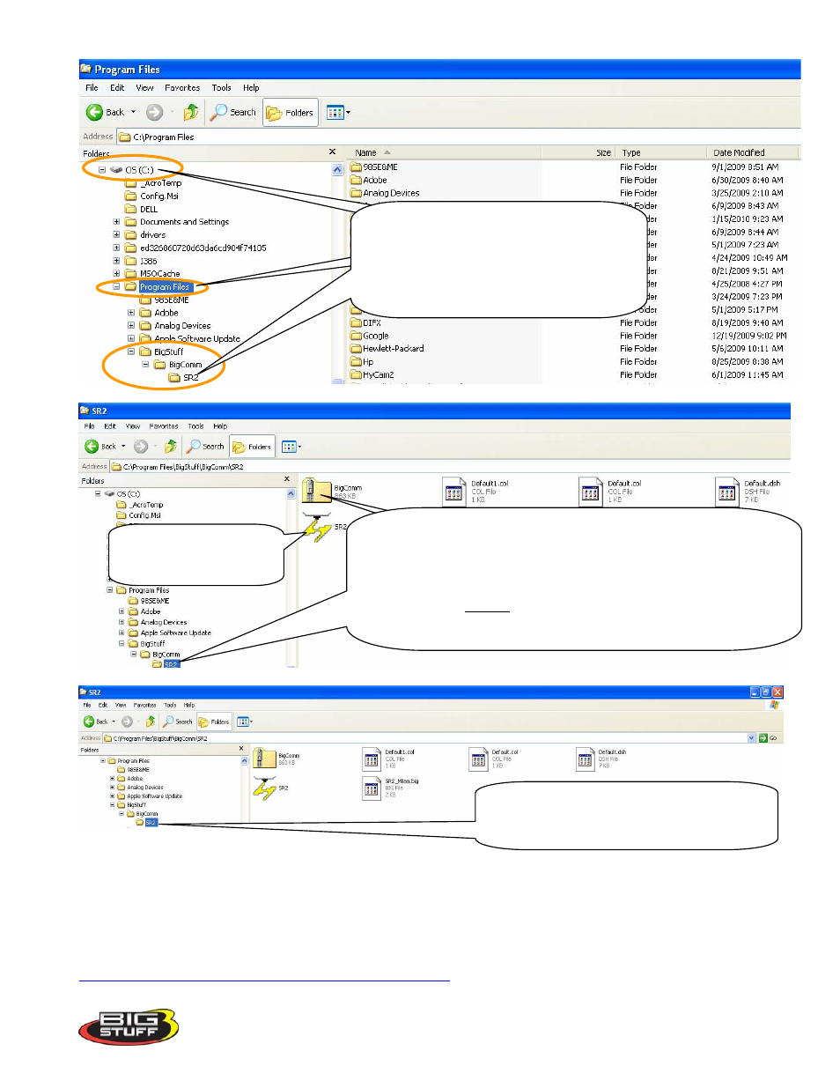Select SR2 folder in top window tree
840x1088 pixels.
tap(183, 377)
